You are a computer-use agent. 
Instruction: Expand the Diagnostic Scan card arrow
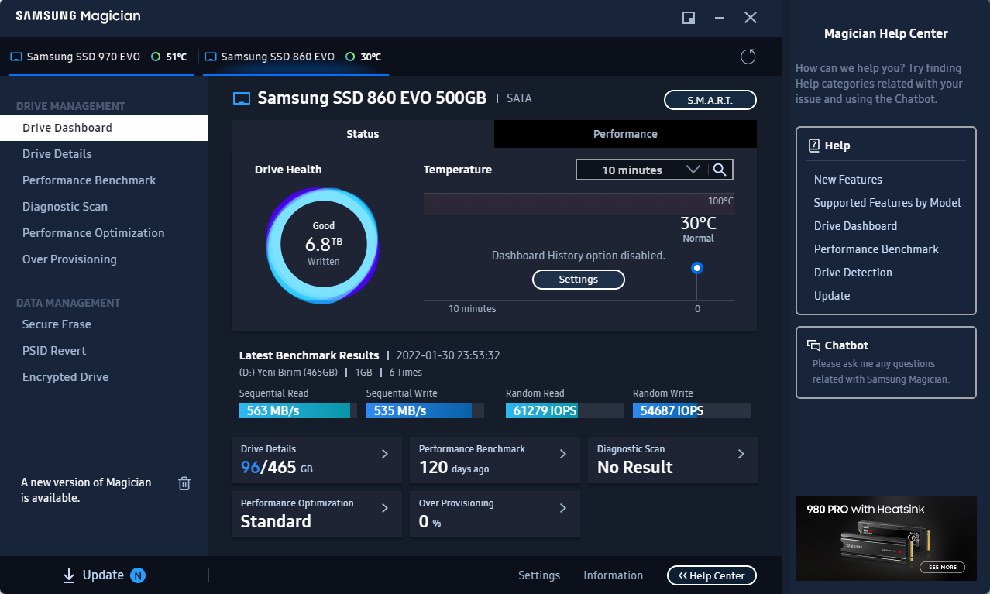(x=741, y=454)
